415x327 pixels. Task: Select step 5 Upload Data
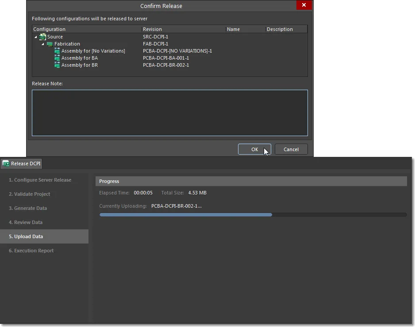coord(44,236)
